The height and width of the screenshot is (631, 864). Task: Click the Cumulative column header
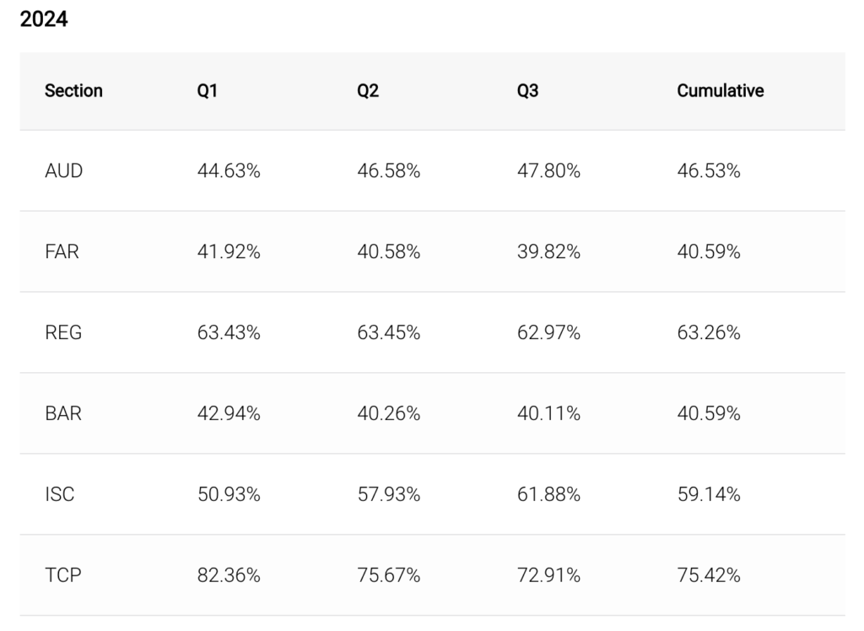coord(720,90)
